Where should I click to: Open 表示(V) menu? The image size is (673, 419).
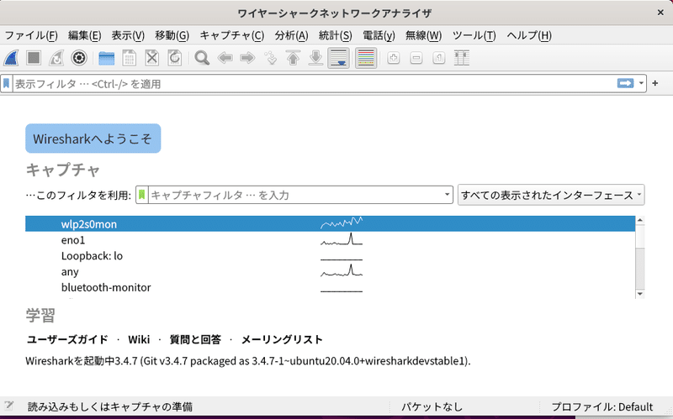pos(128,35)
